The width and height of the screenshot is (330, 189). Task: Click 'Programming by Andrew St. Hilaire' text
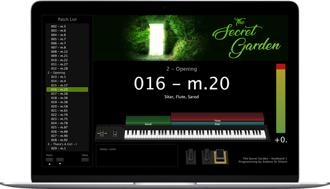pyautogui.click(x=263, y=162)
